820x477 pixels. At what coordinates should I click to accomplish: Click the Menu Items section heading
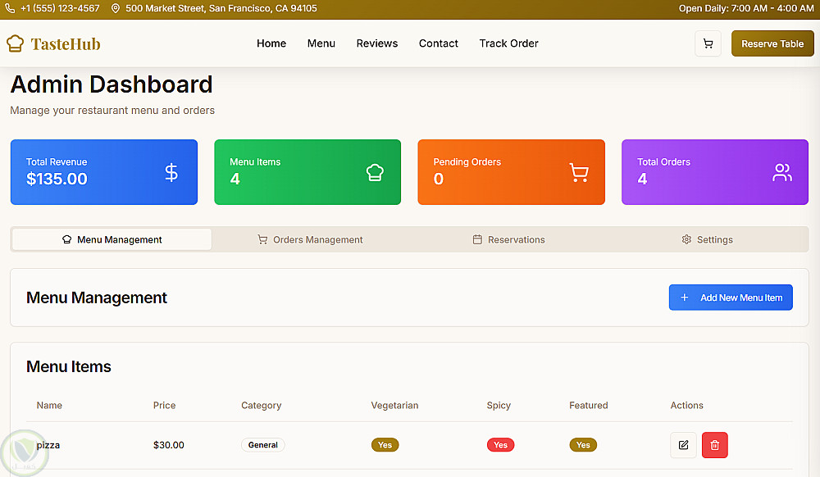pyautogui.click(x=69, y=366)
